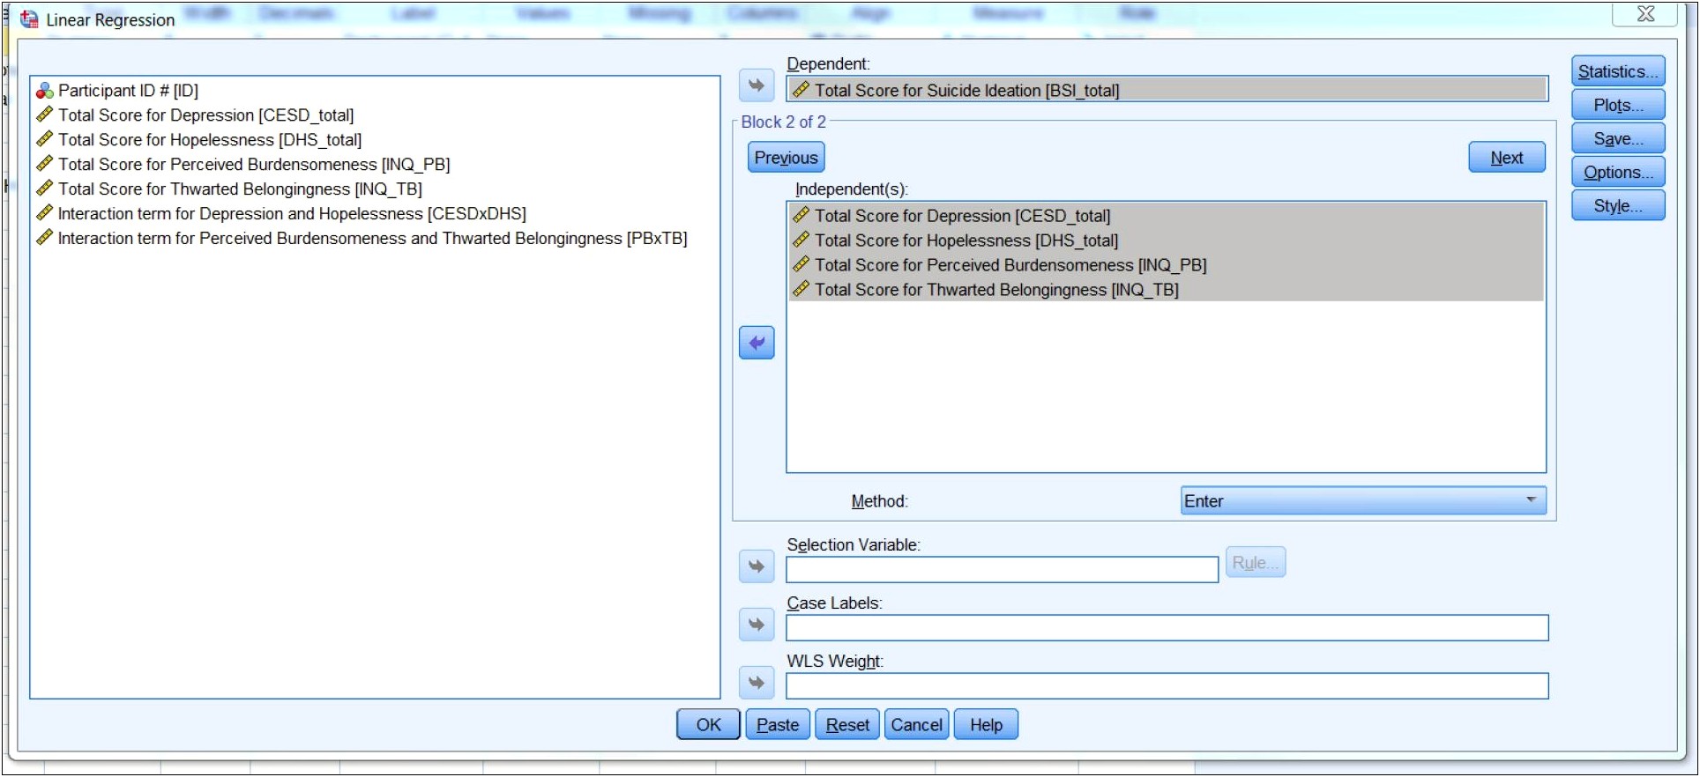Click the nominal icon beside Participant ID
The height and width of the screenshot is (777, 1700).
coord(45,91)
